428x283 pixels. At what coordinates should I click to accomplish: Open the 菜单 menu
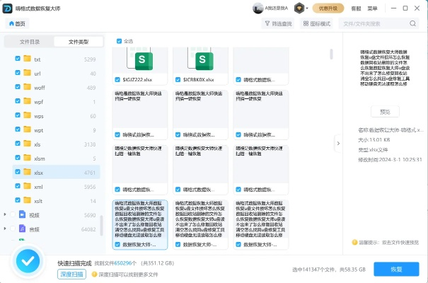[x=373, y=8]
